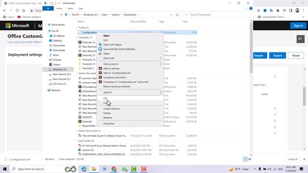
Task: Click the Add to archive WinRAR icon
Action: coord(100,68)
